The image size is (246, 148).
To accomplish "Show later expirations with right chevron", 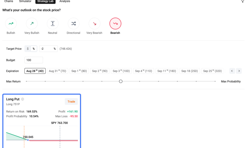I will 239,71.
